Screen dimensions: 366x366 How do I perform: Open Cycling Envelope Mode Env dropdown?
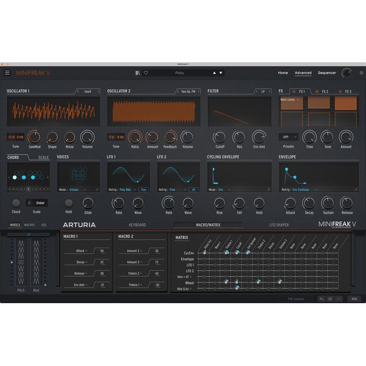[x=224, y=190]
